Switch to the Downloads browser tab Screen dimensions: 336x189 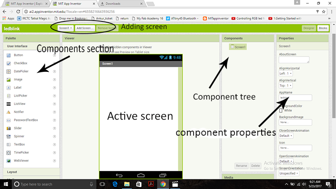(121, 4)
